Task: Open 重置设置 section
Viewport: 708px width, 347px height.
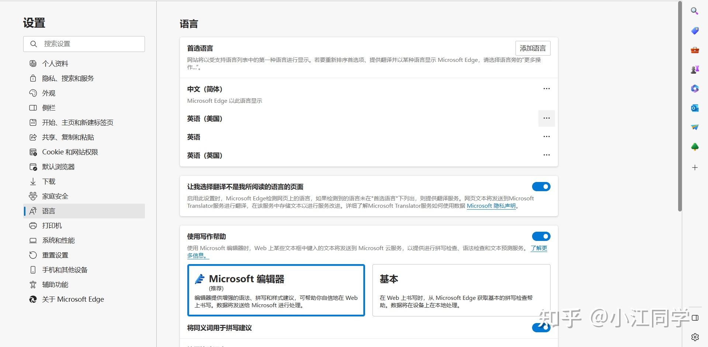Action: [x=84, y=255]
